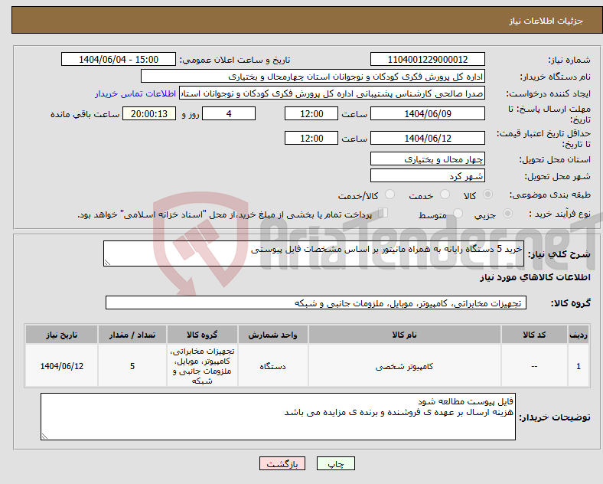Click the نام دستگاه خریدار field
The width and height of the screenshot is (603, 484).
click(x=313, y=76)
